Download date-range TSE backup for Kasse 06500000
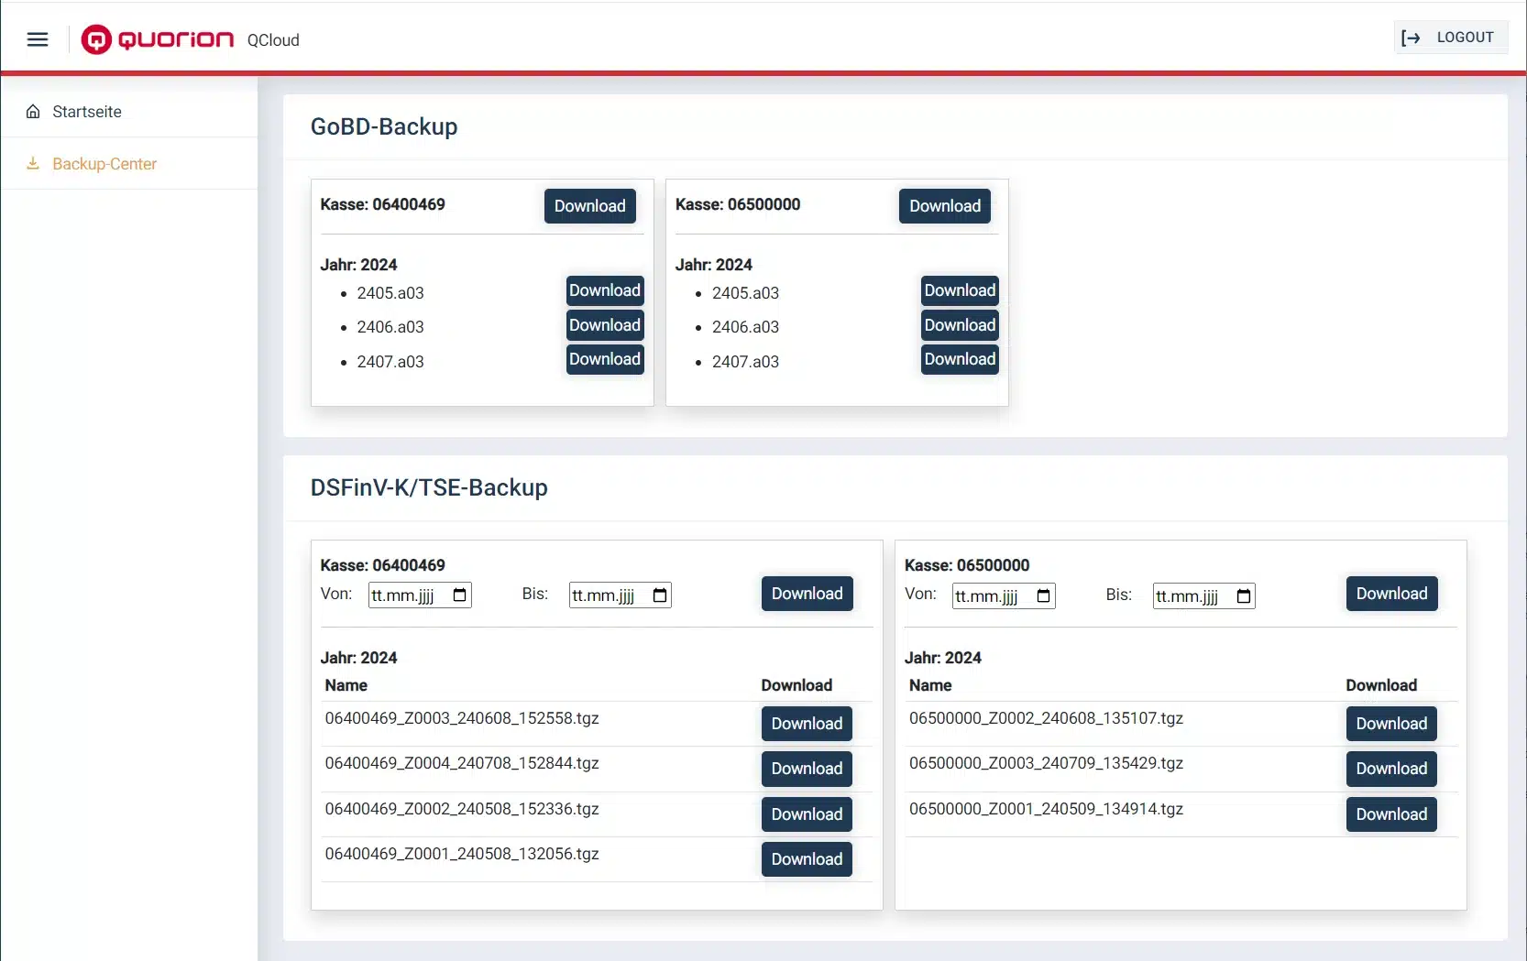This screenshot has width=1527, height=961. [x=1391, y=594]
